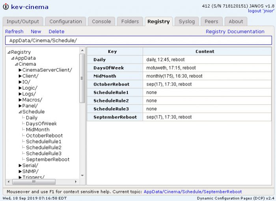Click logout 'jnior' link
The height and width of the screenshot is (201, 276).
(x=261, y=11)
